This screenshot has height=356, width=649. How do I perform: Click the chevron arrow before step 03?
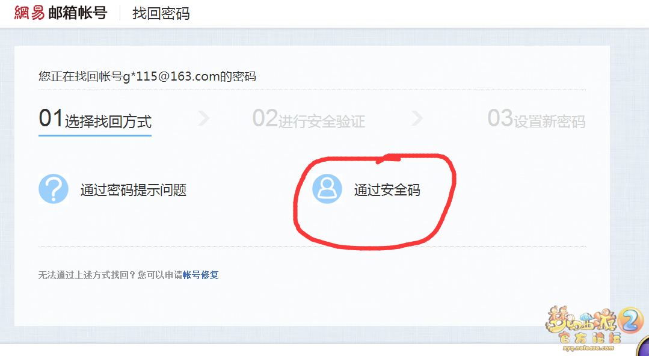(x=417, y=118)
